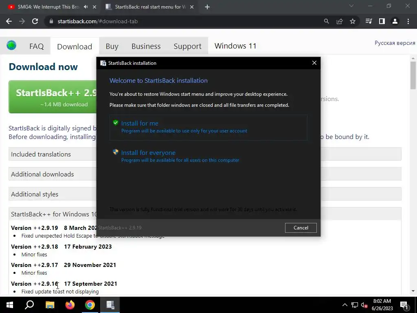Open the Business tab
Viewport: 417px width, 313px height.
tap(146, 46)
